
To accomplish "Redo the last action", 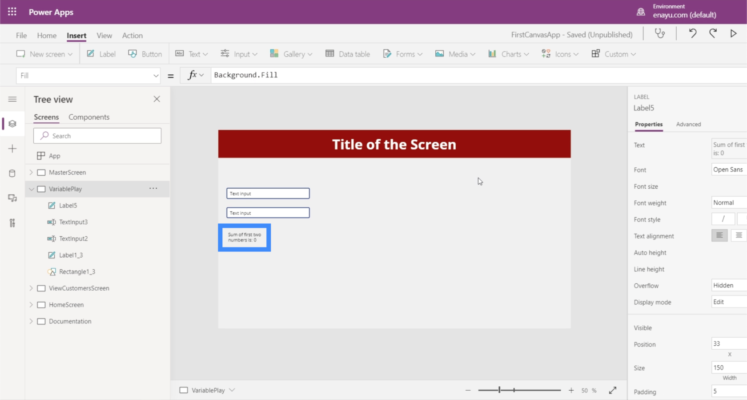I will tap(713, 33).
